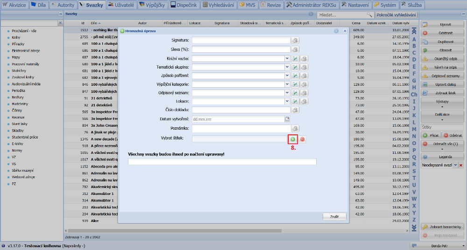Open the Lokace dropdown

(287, 101)
